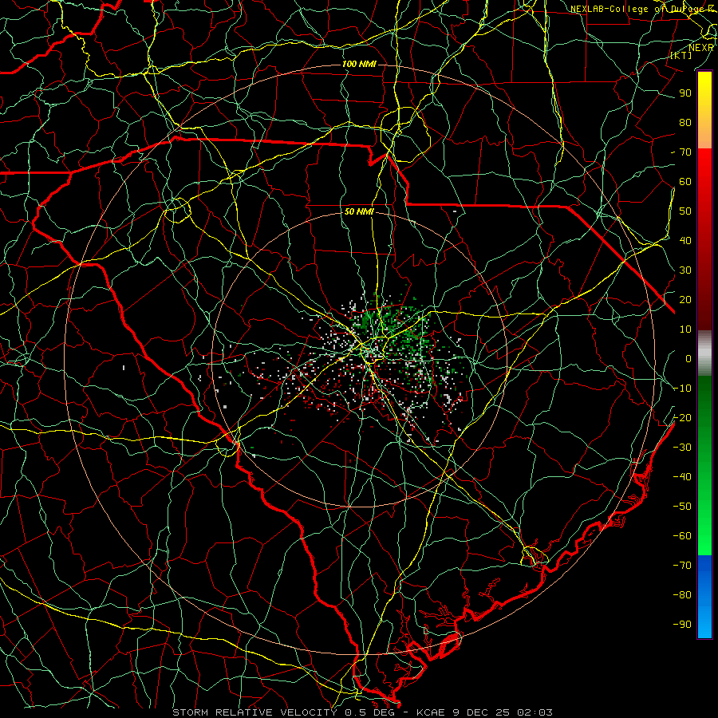Image resolution: width=718 pixels, height=718 pixels.
Task: Click the "-90" value on velocity scale
Action: pos(682,624)
